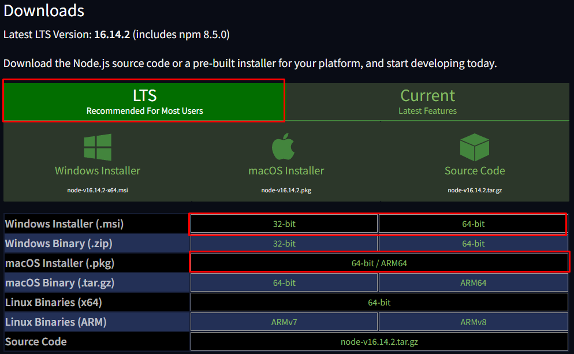This screenshot has height=354, width=574.
Task: Click the node-v16.14.2.pkg label
Action: coord(286,189)
